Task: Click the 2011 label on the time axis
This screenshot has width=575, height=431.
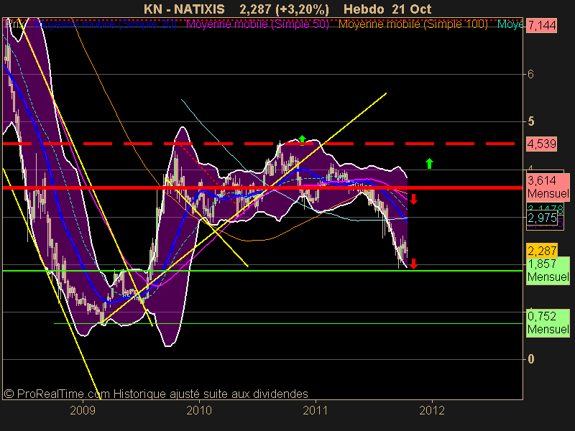Action: (x=316, y=410)
